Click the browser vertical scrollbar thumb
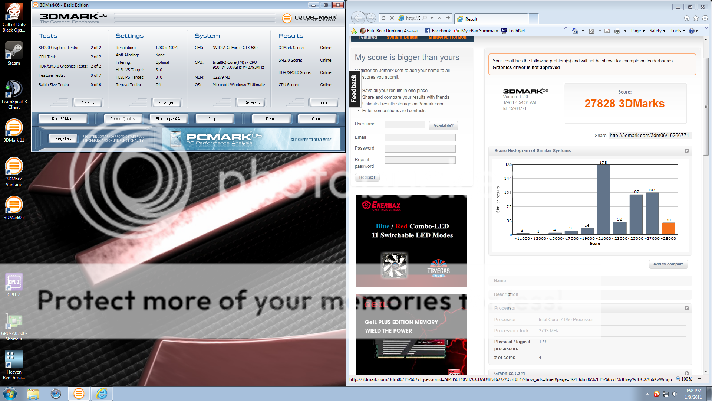Viewport: 712px width, 401px height. pos(706,107)
